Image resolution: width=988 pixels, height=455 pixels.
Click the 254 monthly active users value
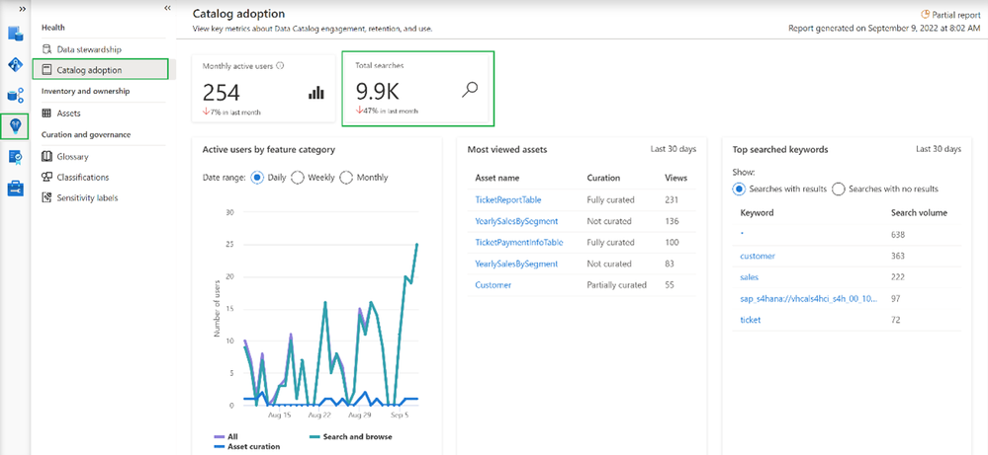click(x=222, y=93)
